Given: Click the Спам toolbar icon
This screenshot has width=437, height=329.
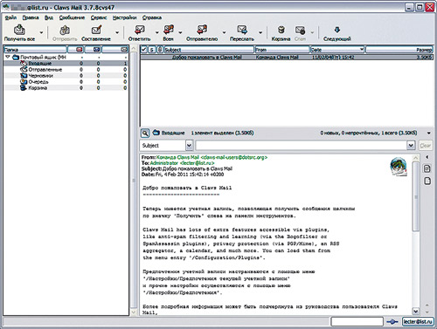Looking at the screenshot, I should coord(300,30).
